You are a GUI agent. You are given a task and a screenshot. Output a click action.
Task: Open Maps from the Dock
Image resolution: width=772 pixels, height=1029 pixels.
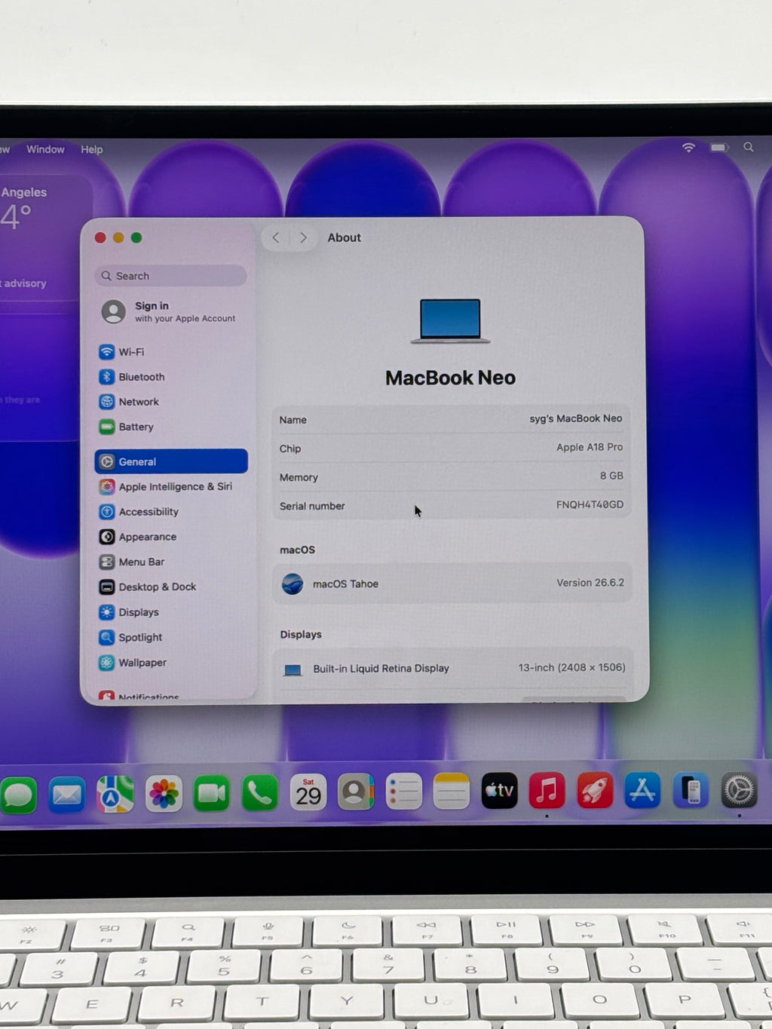pyautogui.click(x=115, y=794)
